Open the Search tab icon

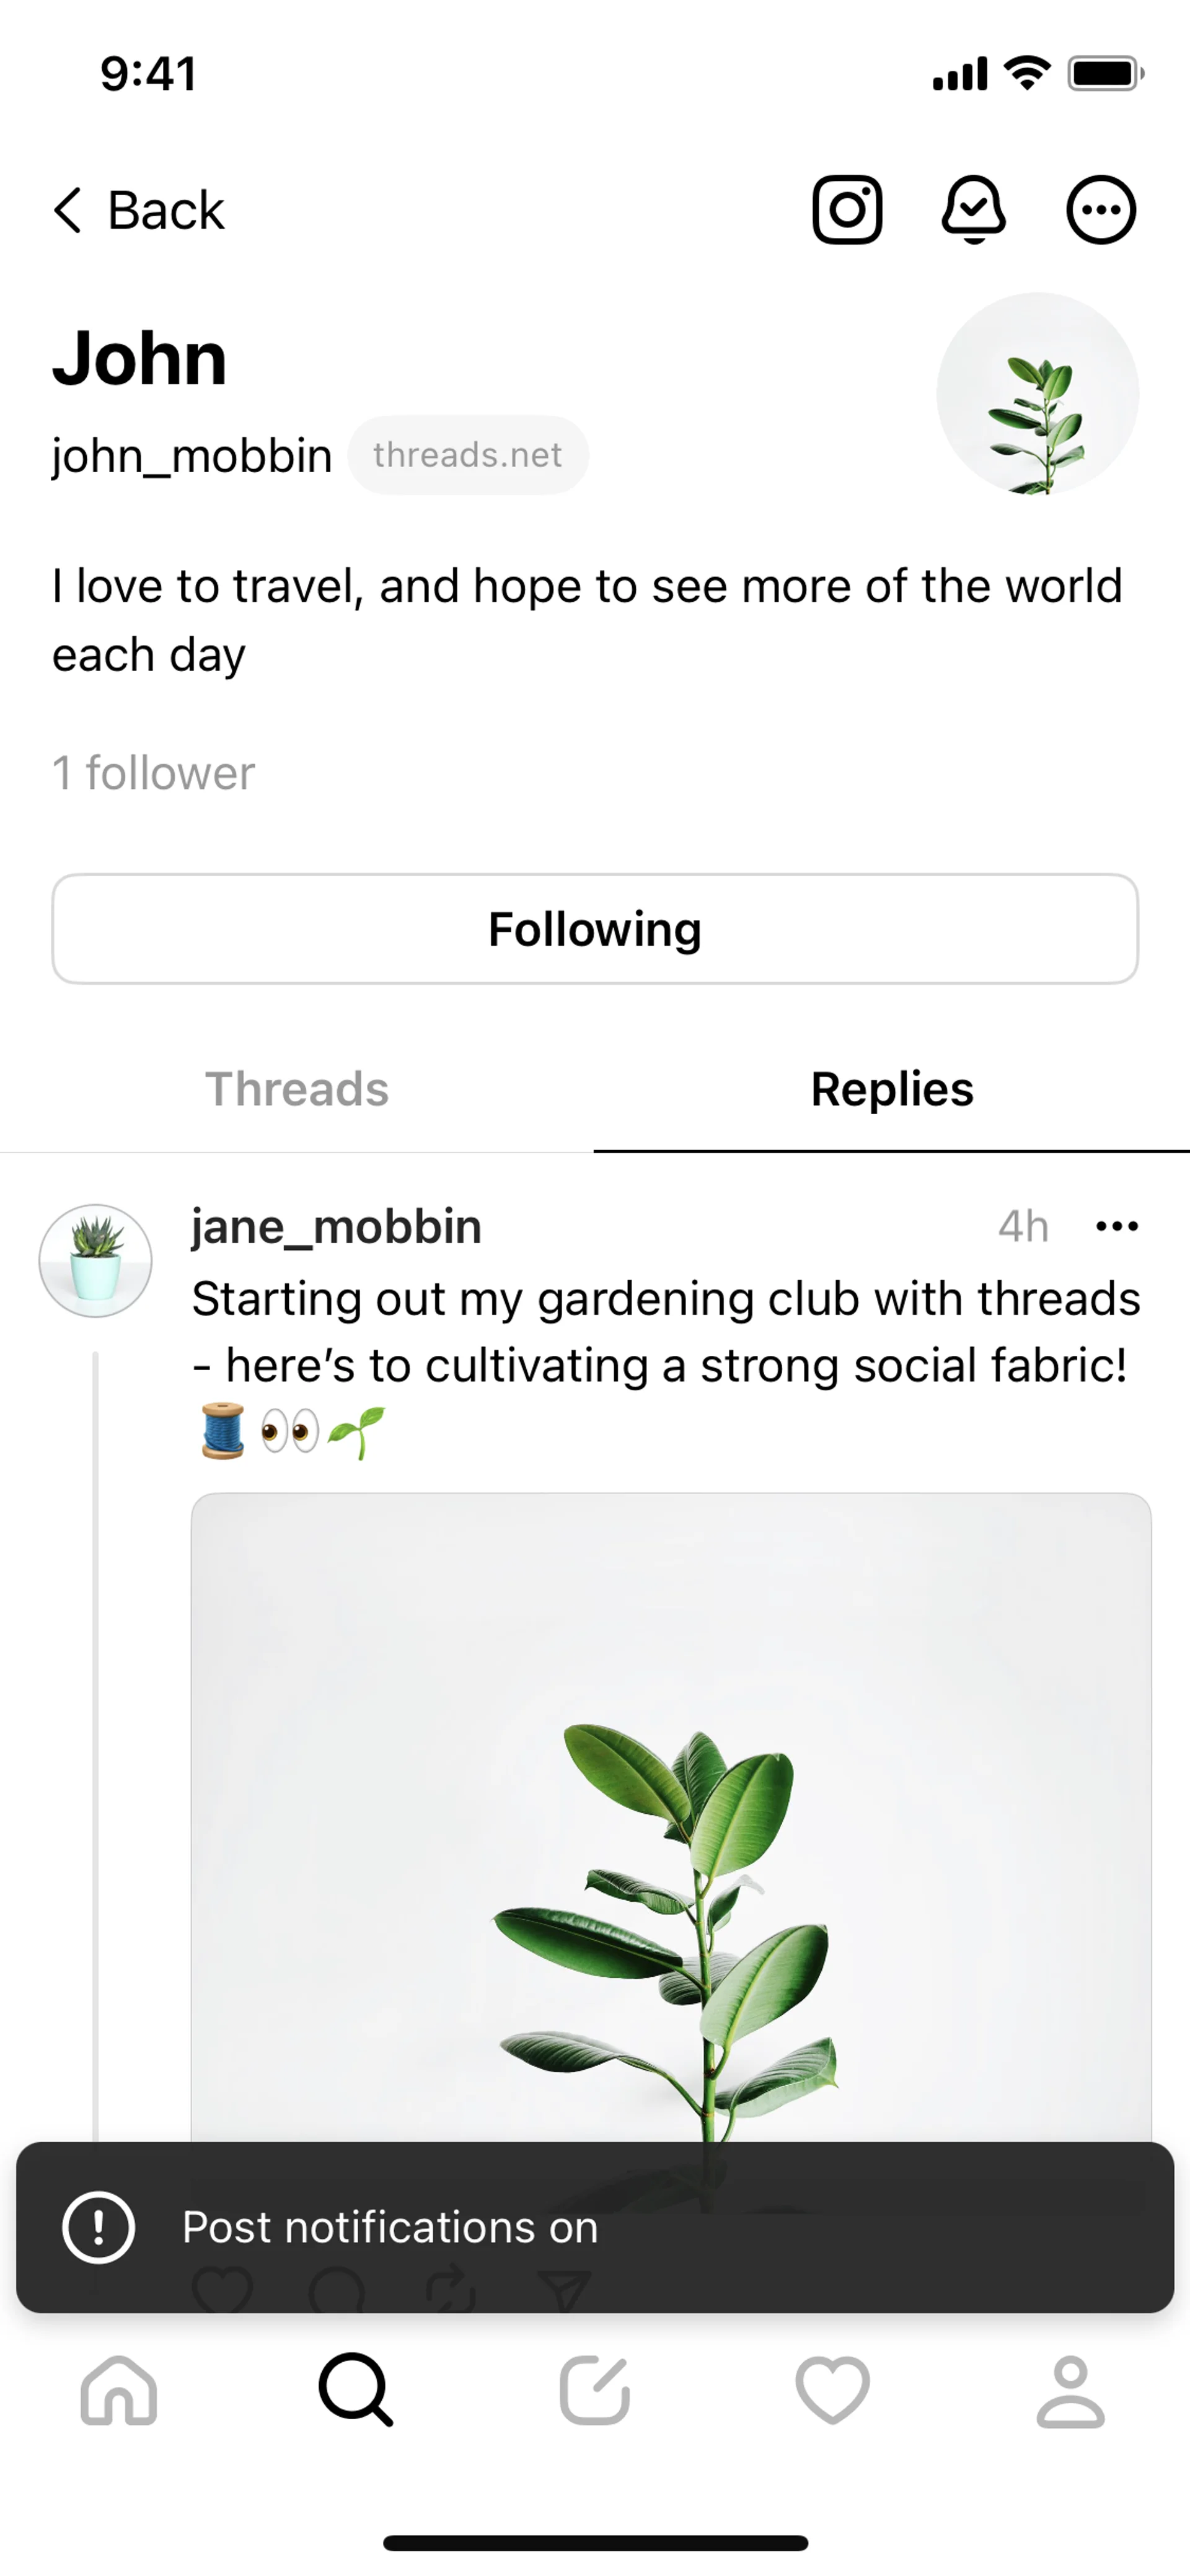(x=356, y=2391)
